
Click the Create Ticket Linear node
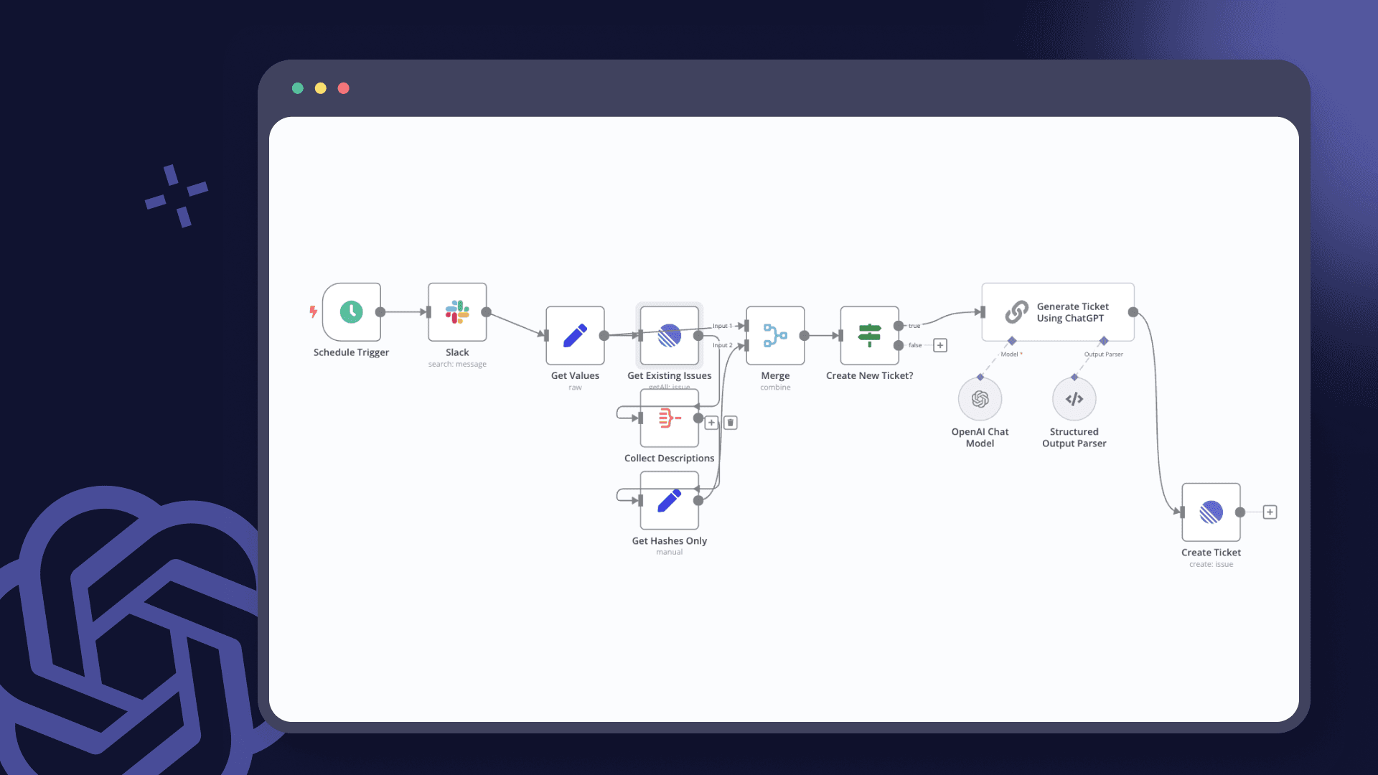coord(1211,512)
